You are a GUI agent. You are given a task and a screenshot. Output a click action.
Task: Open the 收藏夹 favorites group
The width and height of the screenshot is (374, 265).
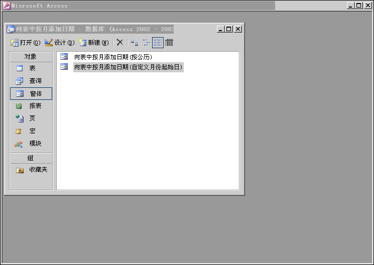coord(31,170)
